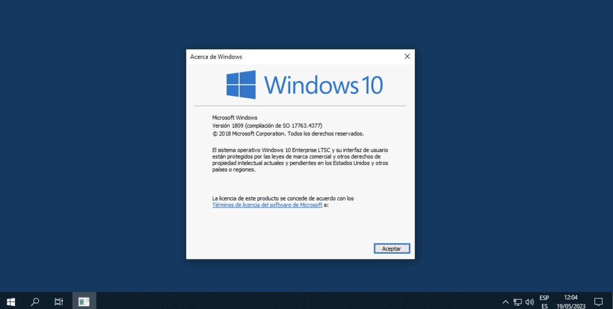The image size is (613, 309).
Task: Expand the hidden system tray icons
Action: coord(505,301)
